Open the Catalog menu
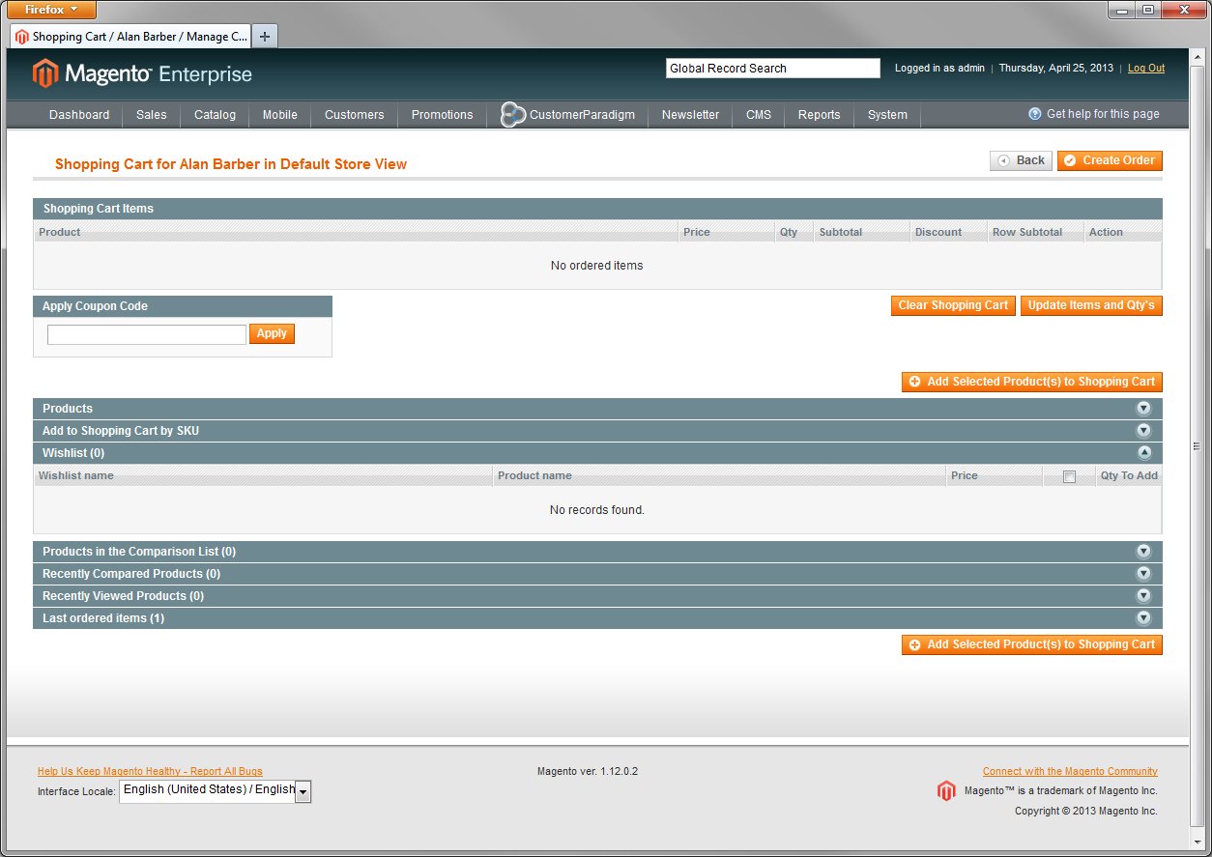This screenshot has height=857, width=1212. coord(215,115)
